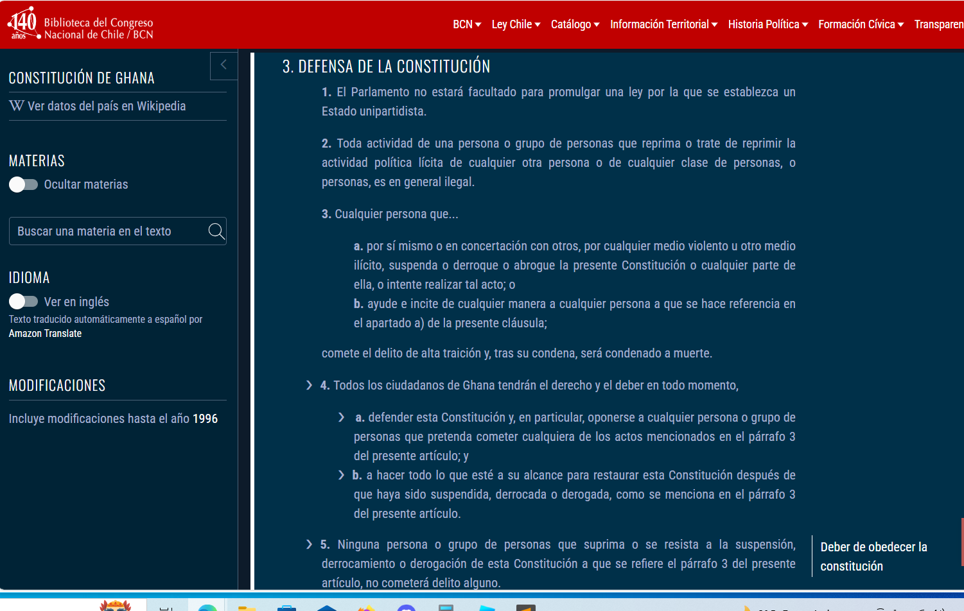Viewport: 964px width, 611px height.
Task: Open the Transparencia menu item
Action: (x=939, y=24)
